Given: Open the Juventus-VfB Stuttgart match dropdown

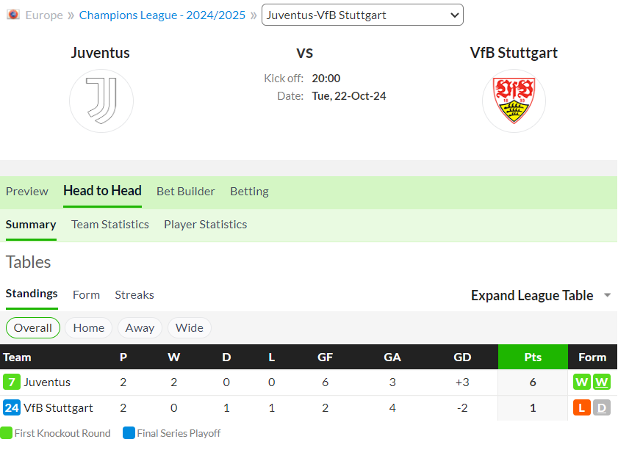Looking at the screenshot, I should click(362, 15).
